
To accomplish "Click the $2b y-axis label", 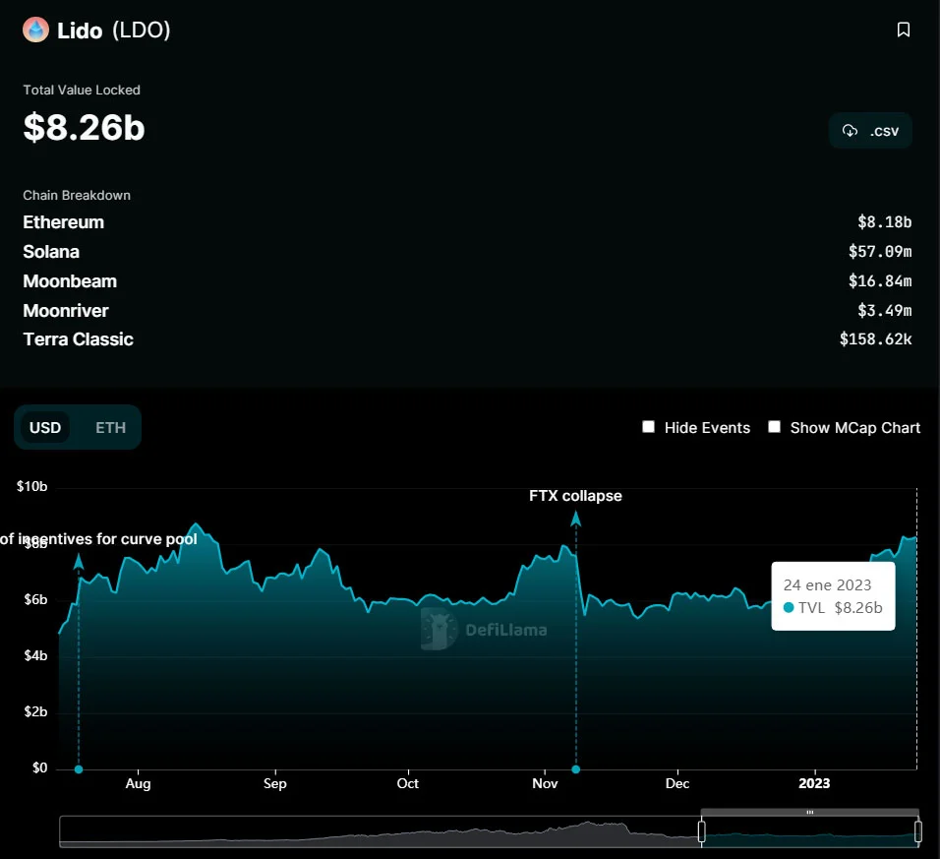I will pyautogui.click(x=35, y=712).
